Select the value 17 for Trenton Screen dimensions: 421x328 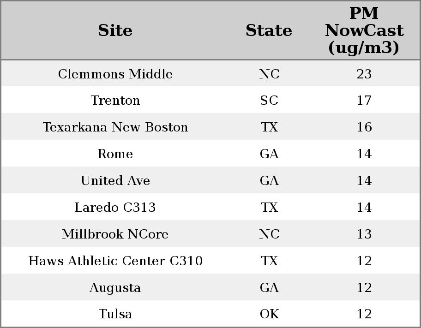coord(364,101)
